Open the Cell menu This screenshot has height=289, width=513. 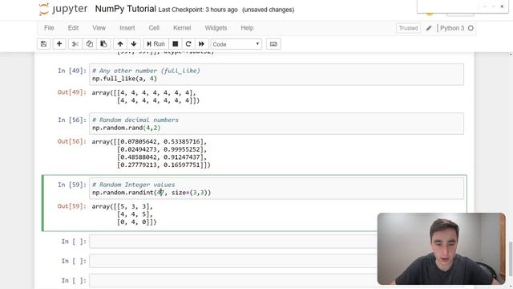click(x=154, y=28)
